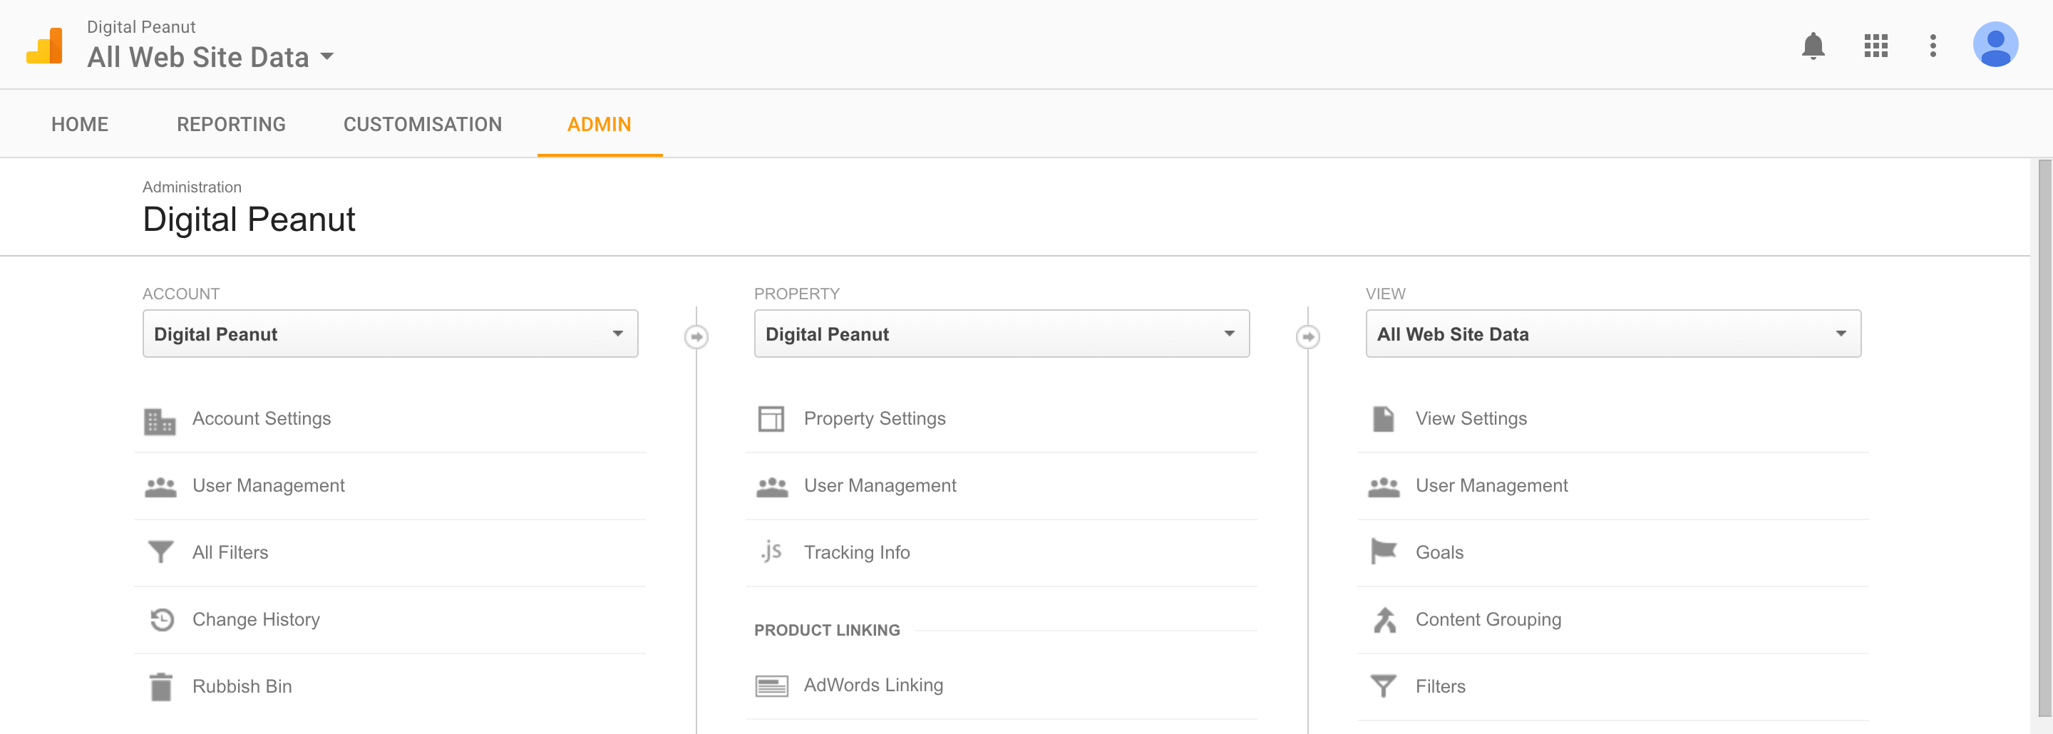Click the view Filters funnel icon

[x=1384, y=686]
